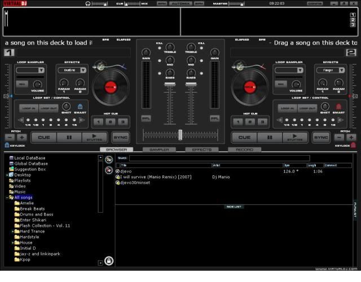The width and height of the screenshot is (361, 282).
Task: Expand the Hard Trance folder
Action: [12, 232]
